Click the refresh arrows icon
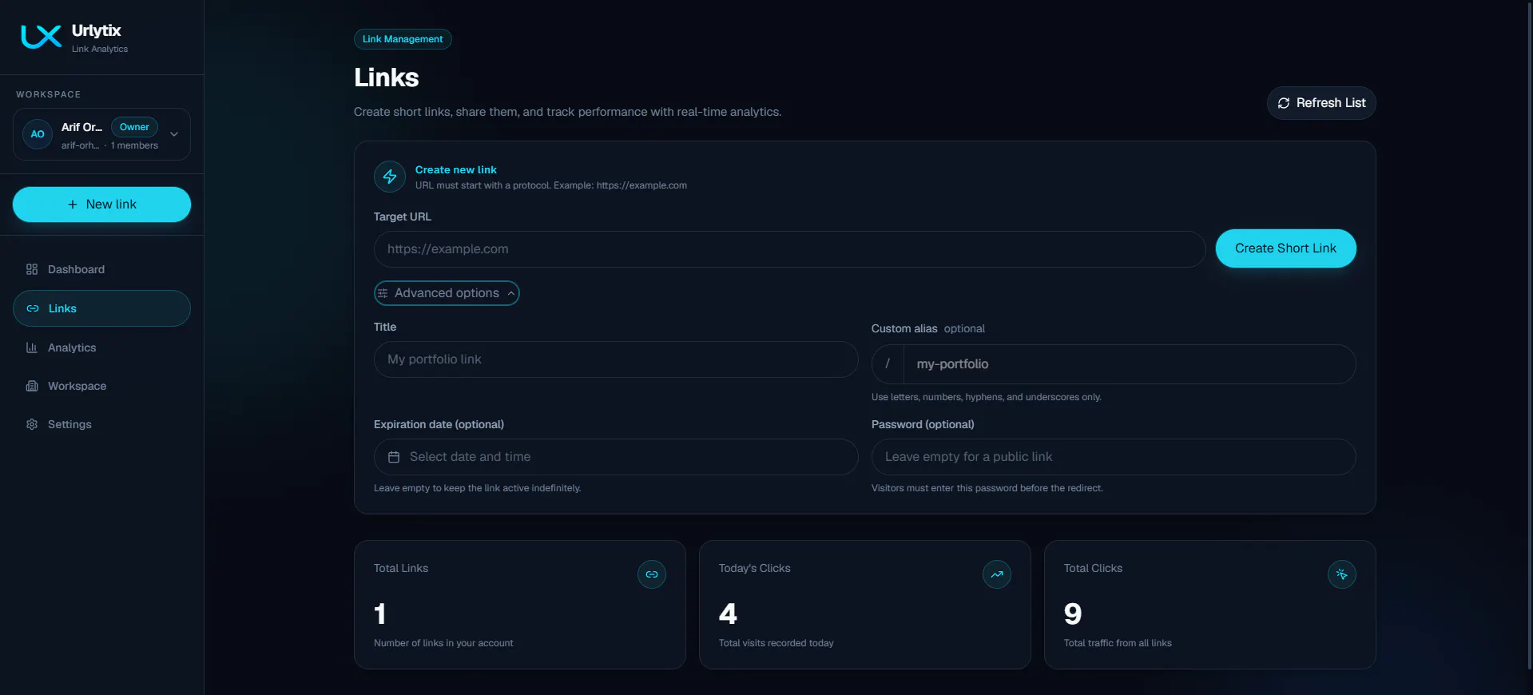The image size is (1533, 695). click(1284, 103)
